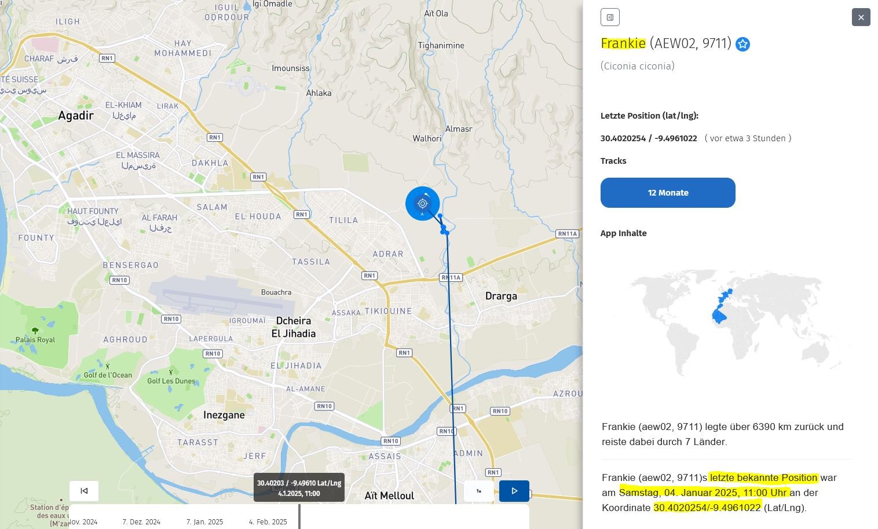This screenshot has width=878, height=529.
Task: Select 7. Jan. 2025 on timeline
Action: (204, 522)
